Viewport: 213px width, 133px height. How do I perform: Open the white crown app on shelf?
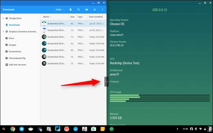(31, 129)
